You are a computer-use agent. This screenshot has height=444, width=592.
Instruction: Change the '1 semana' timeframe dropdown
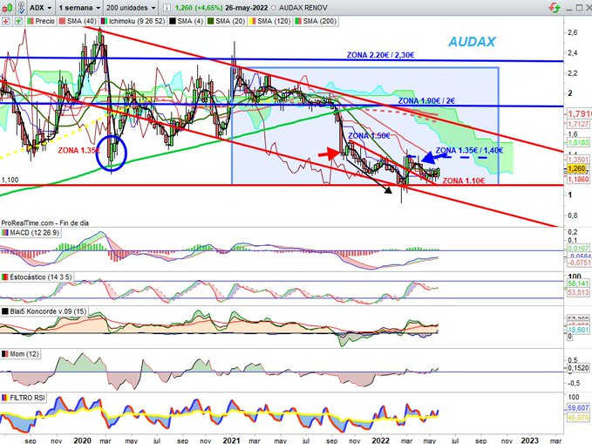79,8
